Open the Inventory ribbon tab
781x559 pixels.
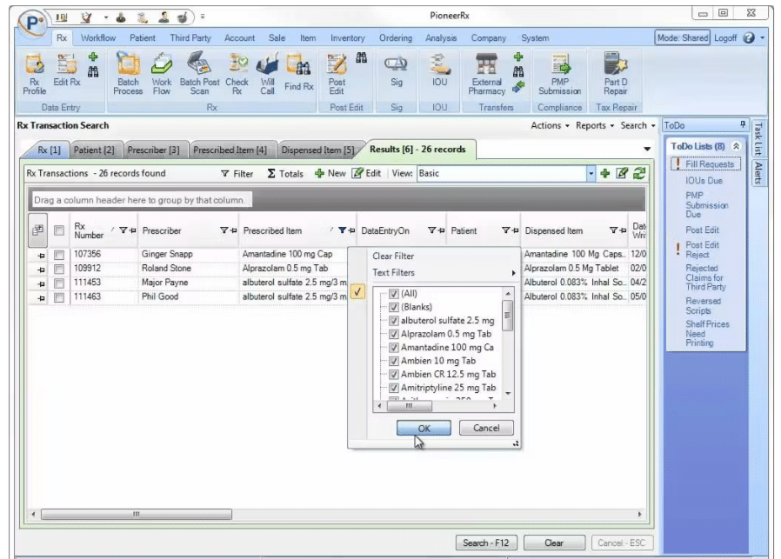click(x=348, y=38)
